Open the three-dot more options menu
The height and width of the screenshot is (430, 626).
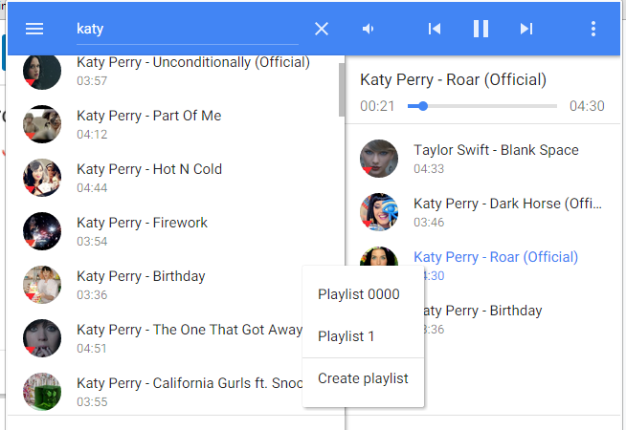pos(593,29)
